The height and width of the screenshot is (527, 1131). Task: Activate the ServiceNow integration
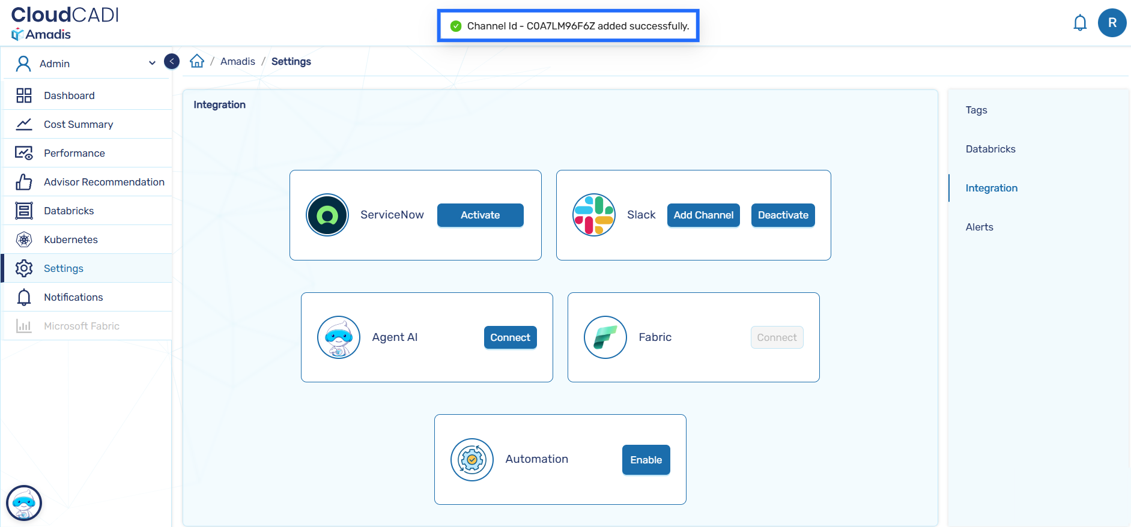pos(480,215)
